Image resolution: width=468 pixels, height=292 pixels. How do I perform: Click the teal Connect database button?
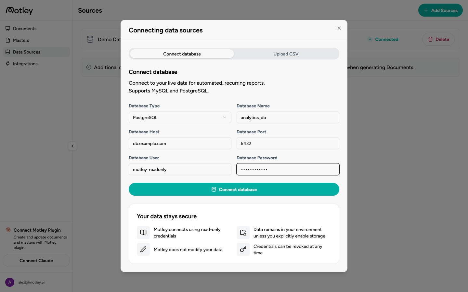234,189
